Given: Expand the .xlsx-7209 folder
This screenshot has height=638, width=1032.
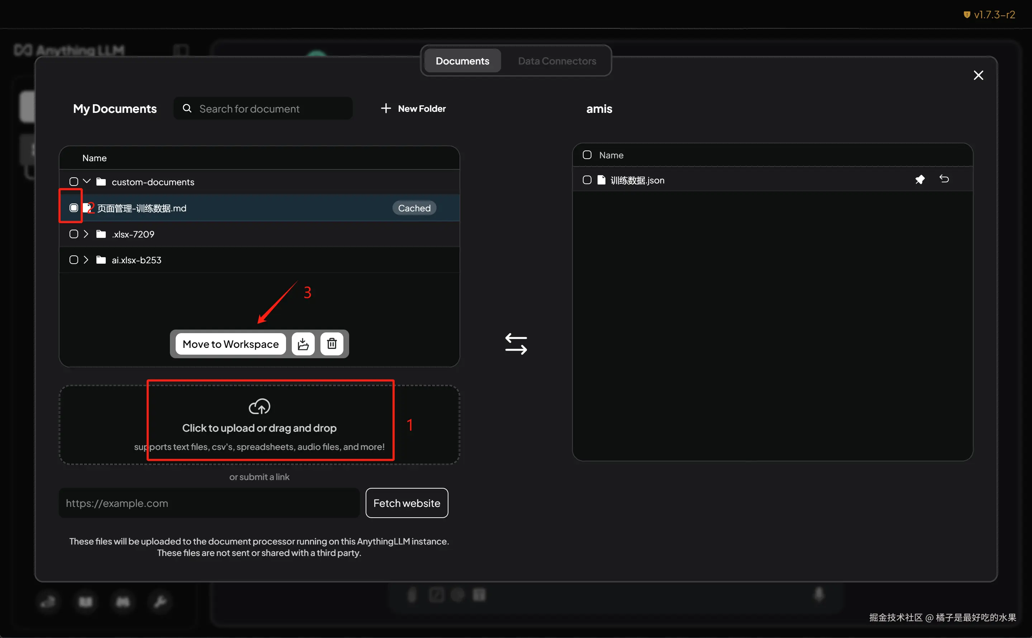Looking at the screenshot, I should coord(86,234).
